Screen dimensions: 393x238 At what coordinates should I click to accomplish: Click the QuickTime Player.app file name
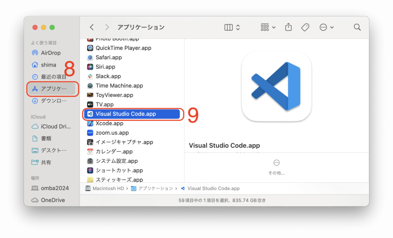(x=124, y=48)
